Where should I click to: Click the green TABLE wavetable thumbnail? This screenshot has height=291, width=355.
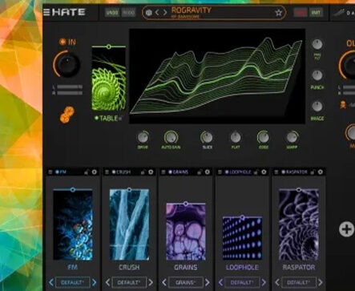tap(109, 79)
